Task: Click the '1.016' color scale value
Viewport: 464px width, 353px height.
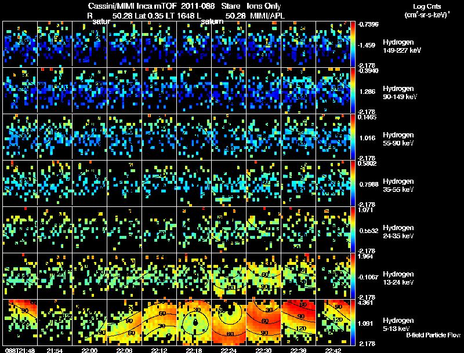Action: [x=367, y=138]
